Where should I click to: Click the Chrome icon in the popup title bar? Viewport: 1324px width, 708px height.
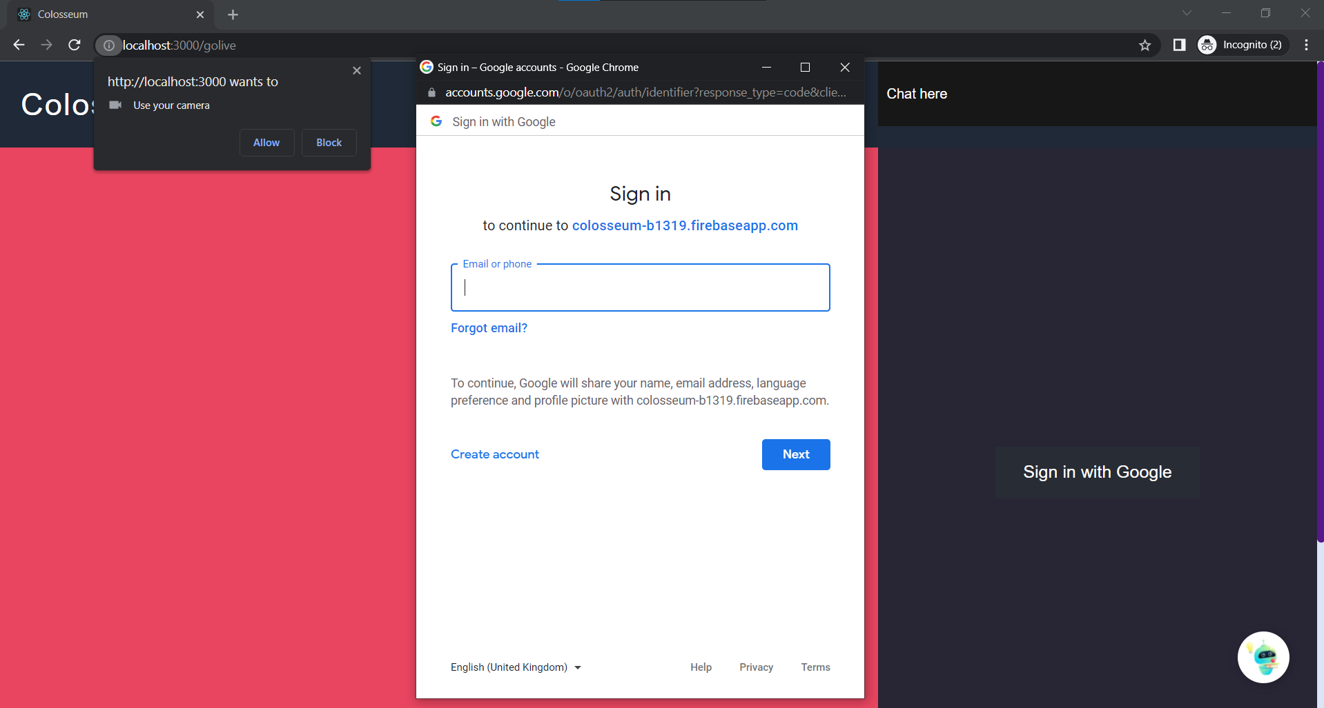point(427,67)
